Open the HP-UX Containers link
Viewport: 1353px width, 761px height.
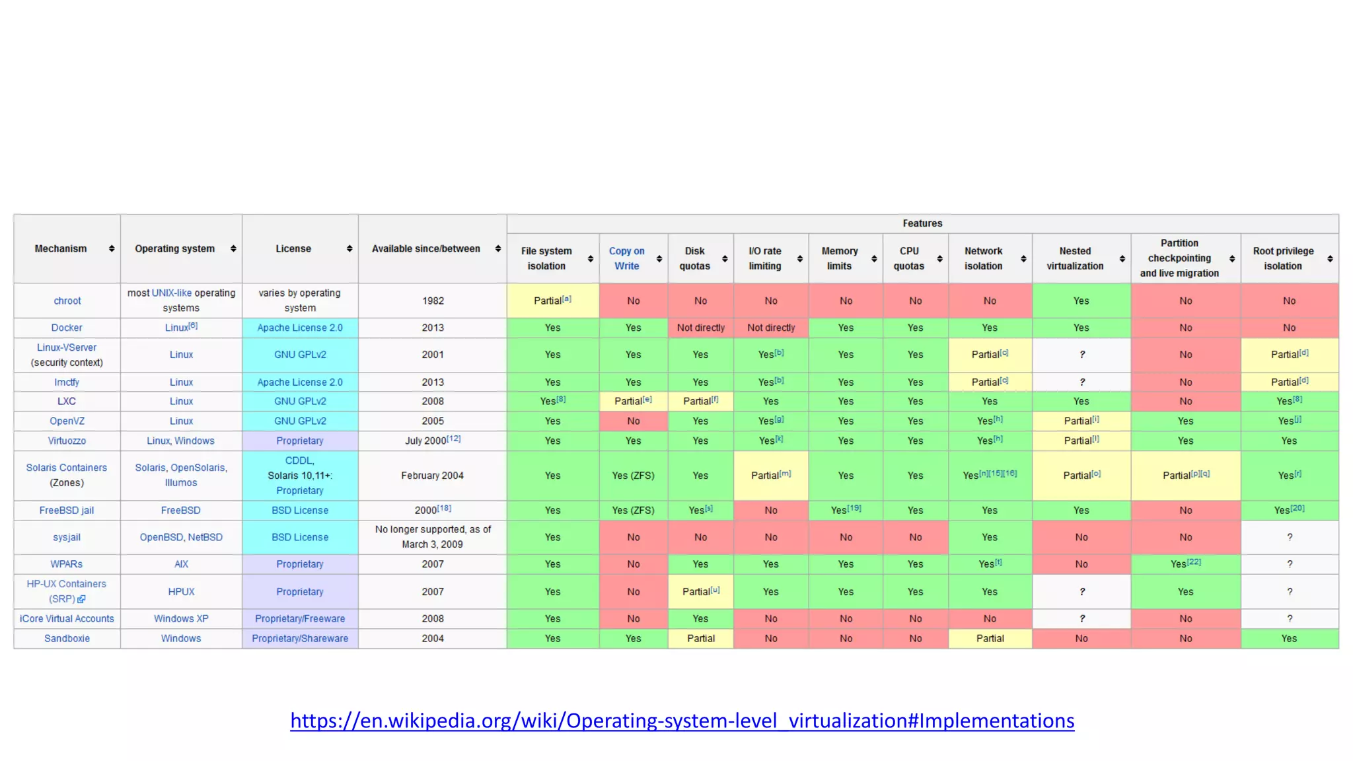tap(67, 585)
